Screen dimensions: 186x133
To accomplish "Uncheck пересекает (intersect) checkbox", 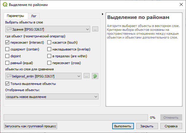I will point(7,42).
